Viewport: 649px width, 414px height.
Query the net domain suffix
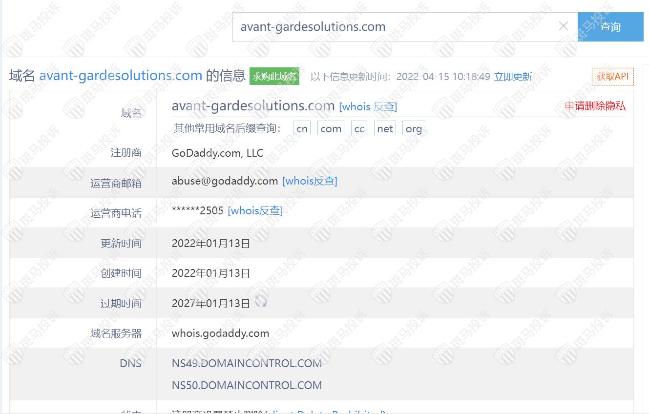point(385,129)
